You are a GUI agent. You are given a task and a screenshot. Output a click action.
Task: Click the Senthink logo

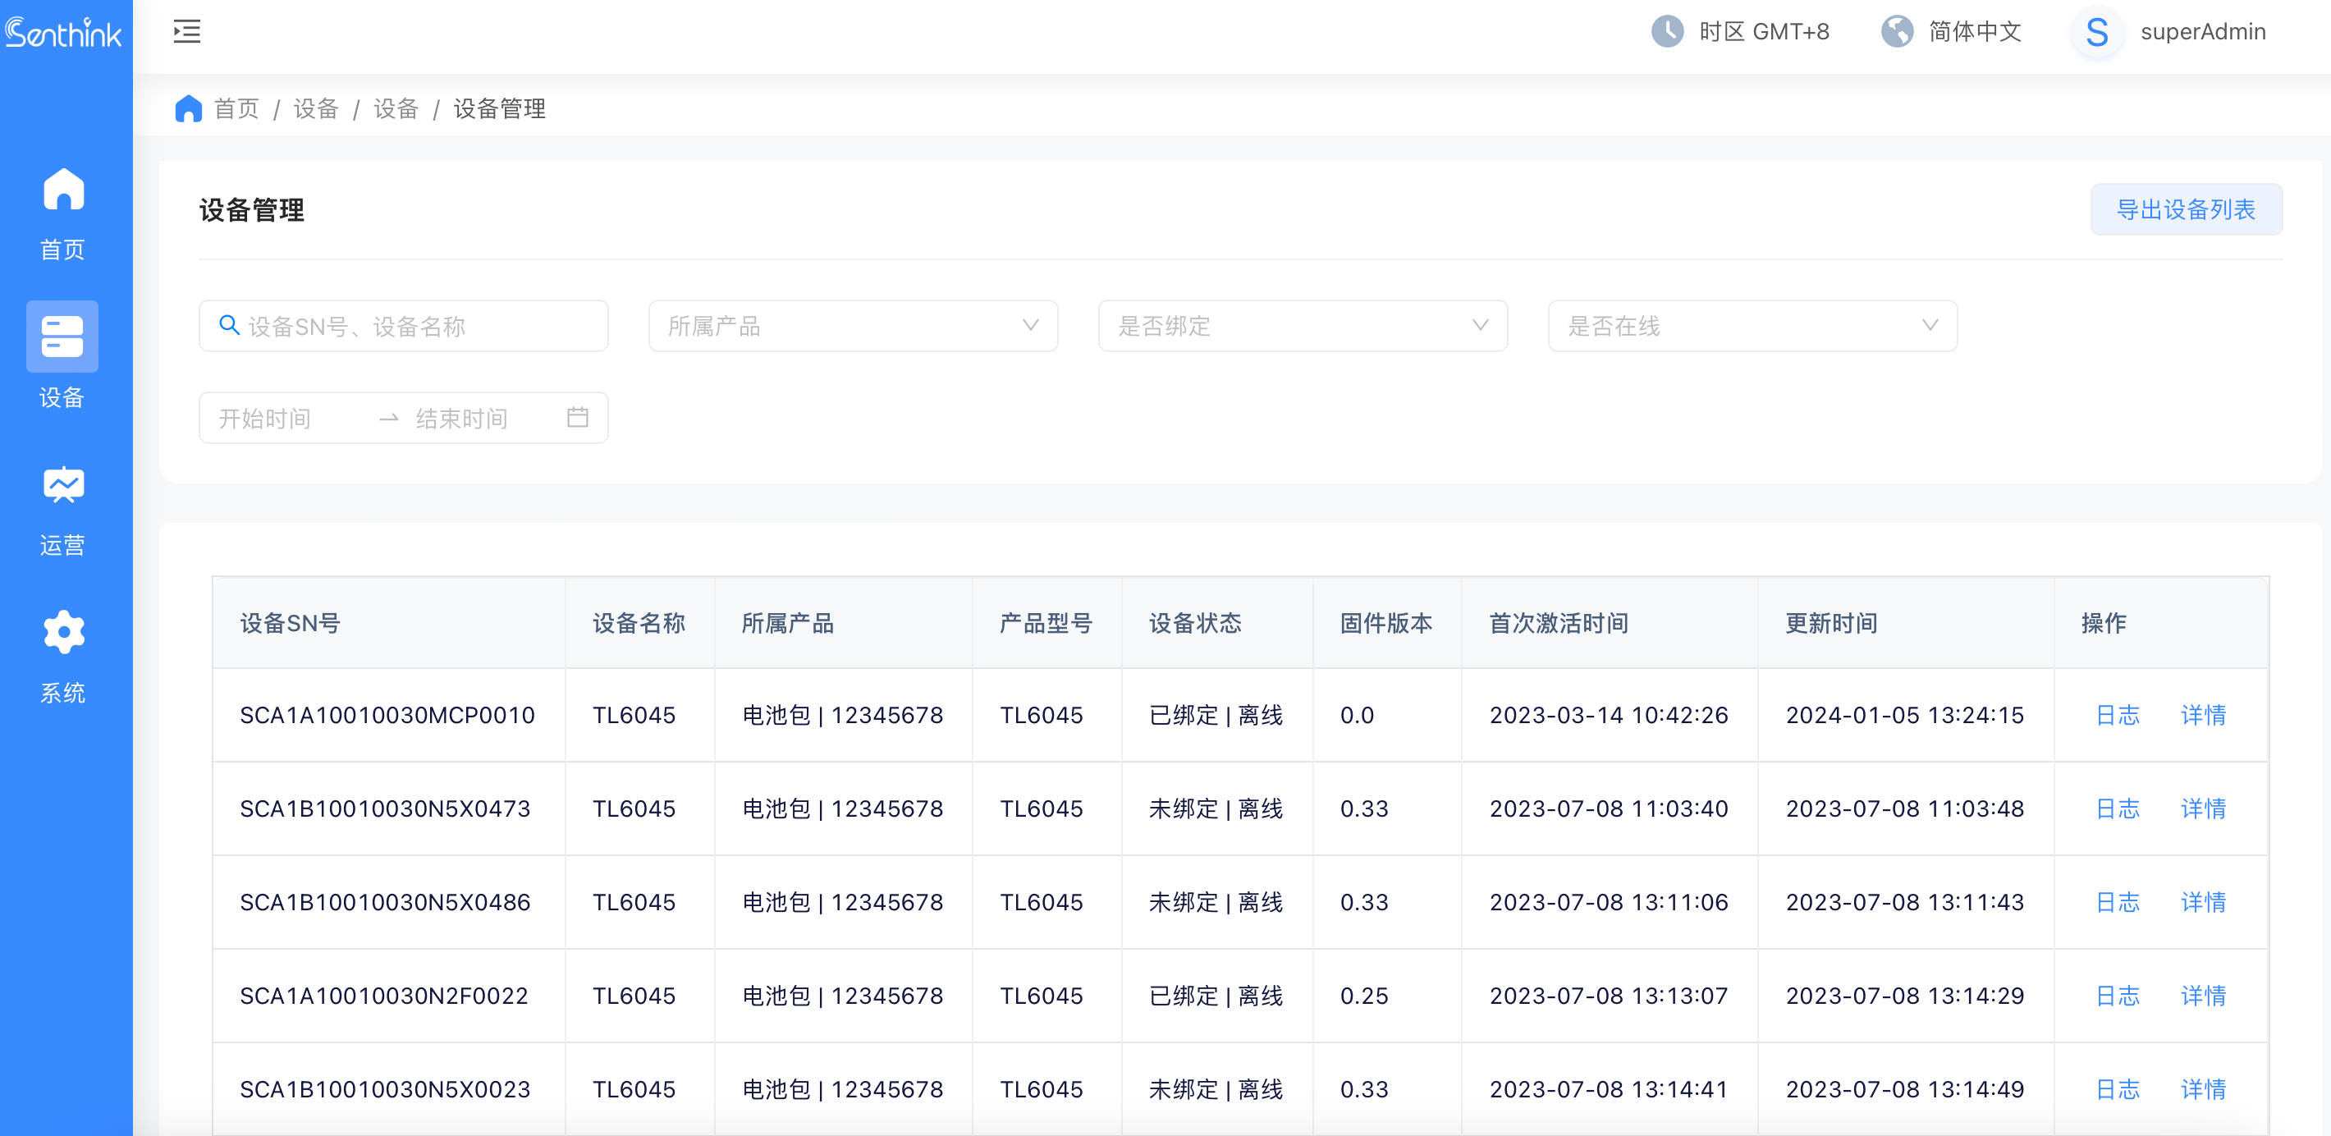click(63, 34)
